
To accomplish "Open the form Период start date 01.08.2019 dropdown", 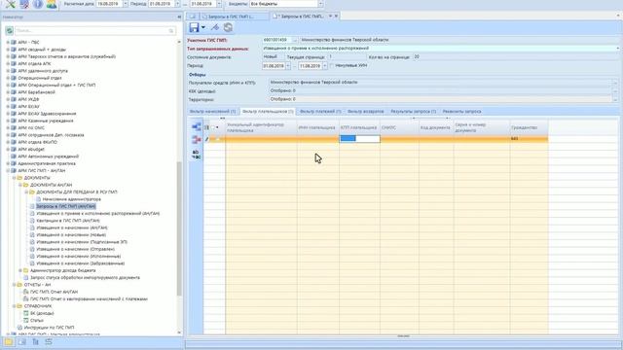I will click(288, 66).
